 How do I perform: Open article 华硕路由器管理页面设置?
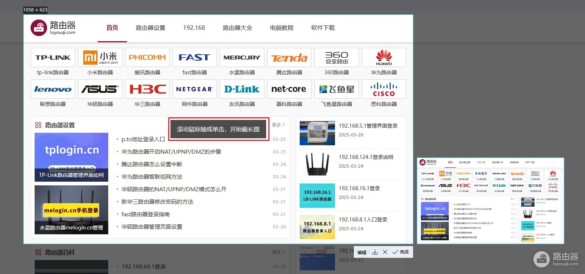(x=152, y=227)
